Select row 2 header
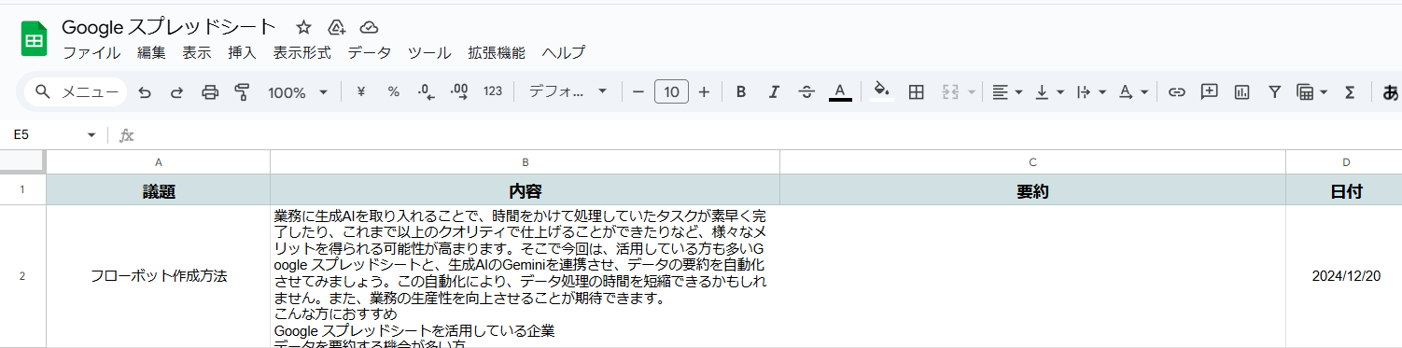 coord(22,276)
